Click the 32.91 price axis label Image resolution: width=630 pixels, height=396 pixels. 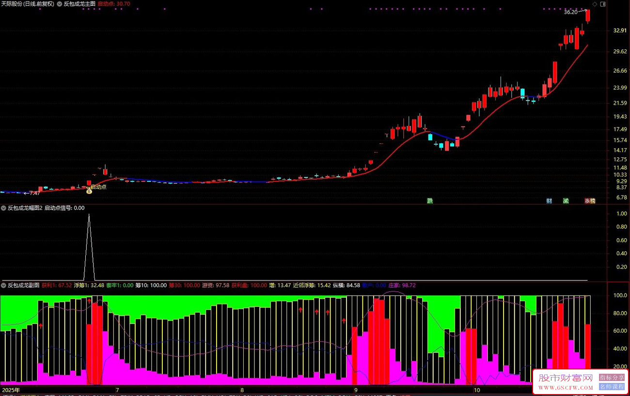[x=620, y=30]
